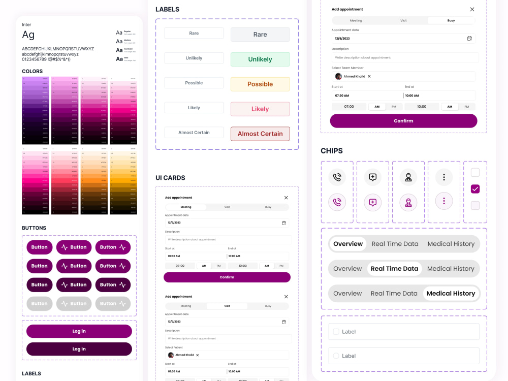The width and height of the screenshot is (508, 381).
Task: Click the disabled gray checkbox chip
Action: coord(475,205)
